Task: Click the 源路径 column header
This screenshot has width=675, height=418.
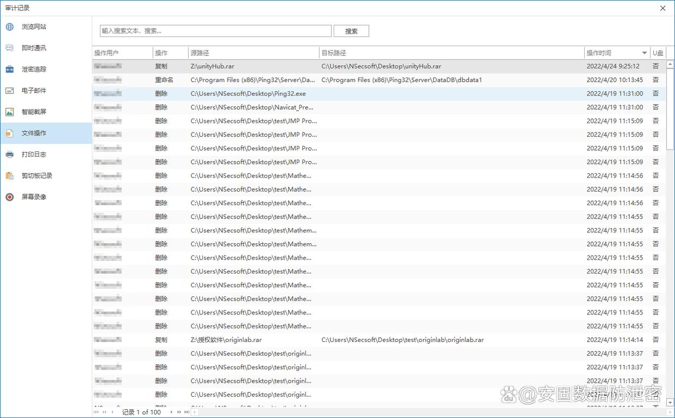Action: click(253, 53)
